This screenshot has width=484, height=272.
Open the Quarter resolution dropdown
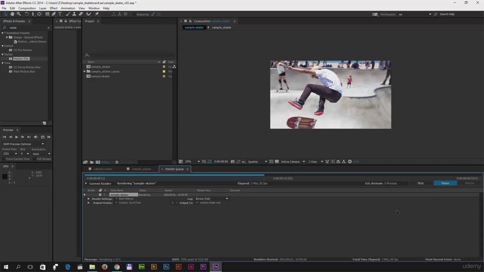click(x=257, y=162)
